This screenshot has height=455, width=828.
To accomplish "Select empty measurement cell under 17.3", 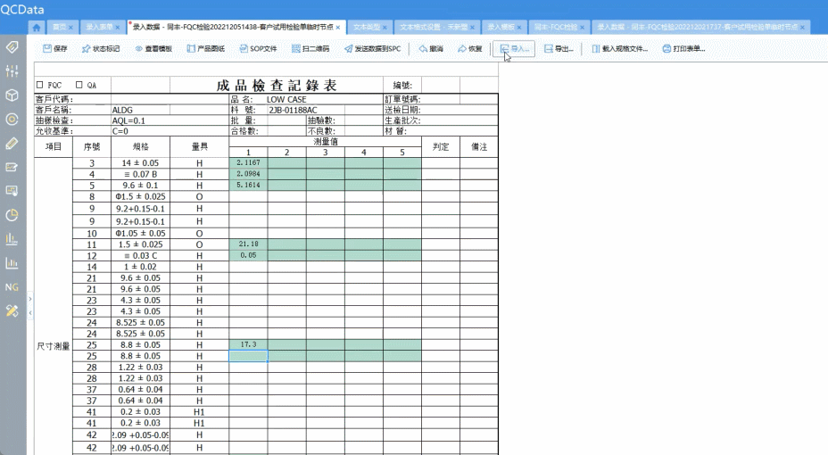I will tap(248, 355).
